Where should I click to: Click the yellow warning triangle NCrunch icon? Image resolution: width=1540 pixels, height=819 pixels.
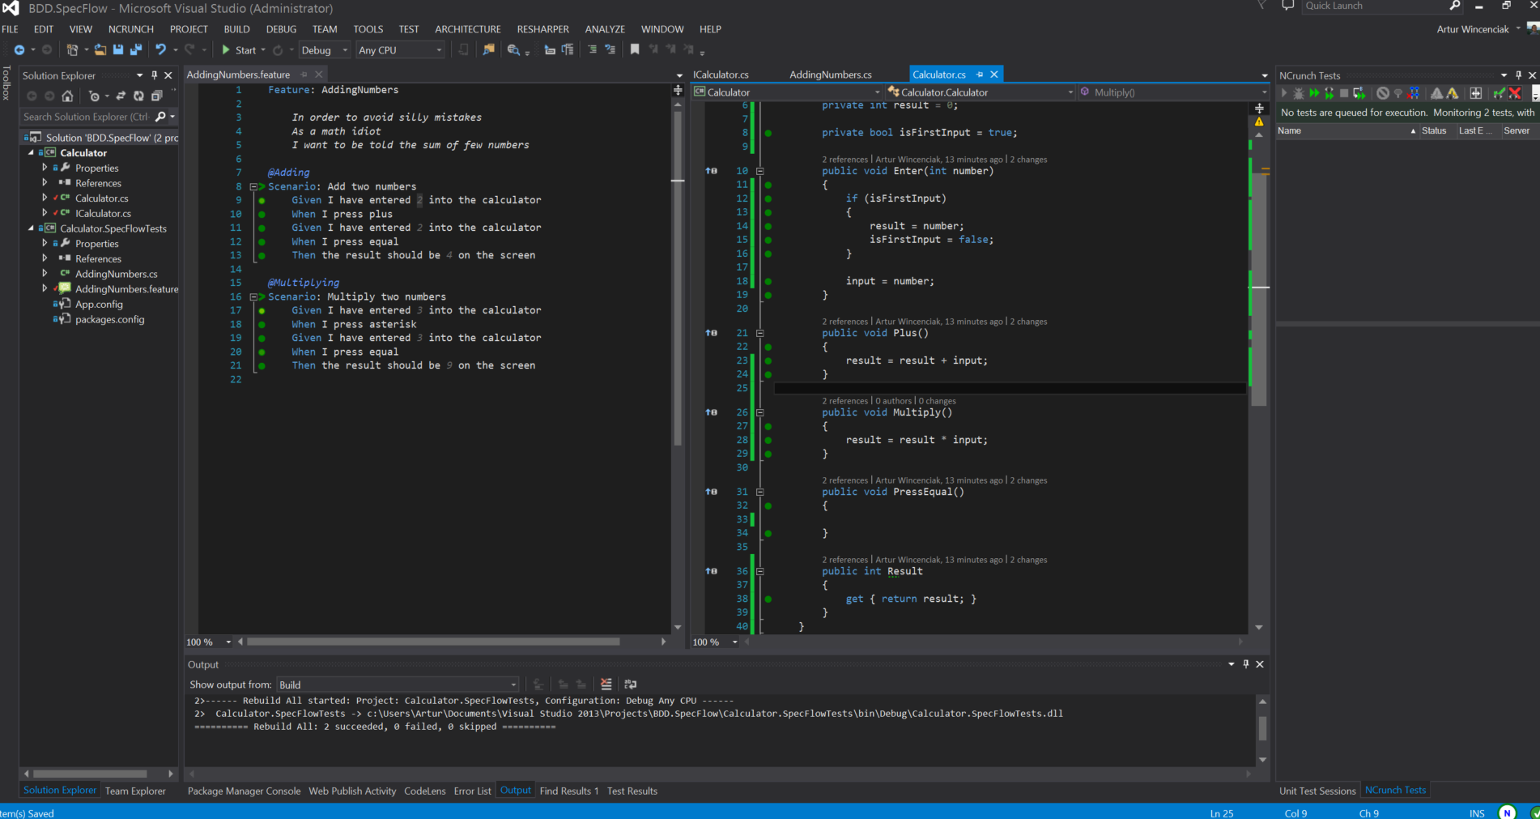click(x=1452, y=94)
